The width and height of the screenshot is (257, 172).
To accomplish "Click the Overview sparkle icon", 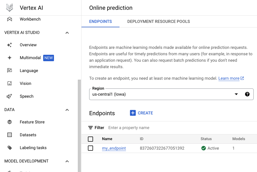I will [x=10, y=45].
